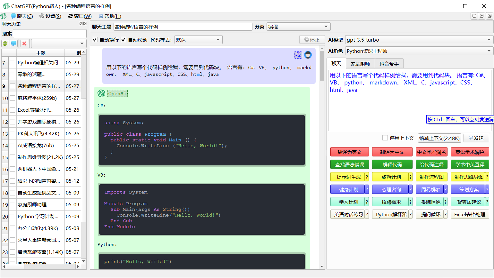This screenshot has width=494, height=278.
Task: Click the help question mark next to 招聘需求
Action: [410, 202]
